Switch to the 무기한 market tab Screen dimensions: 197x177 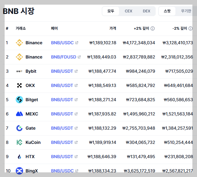186,11
